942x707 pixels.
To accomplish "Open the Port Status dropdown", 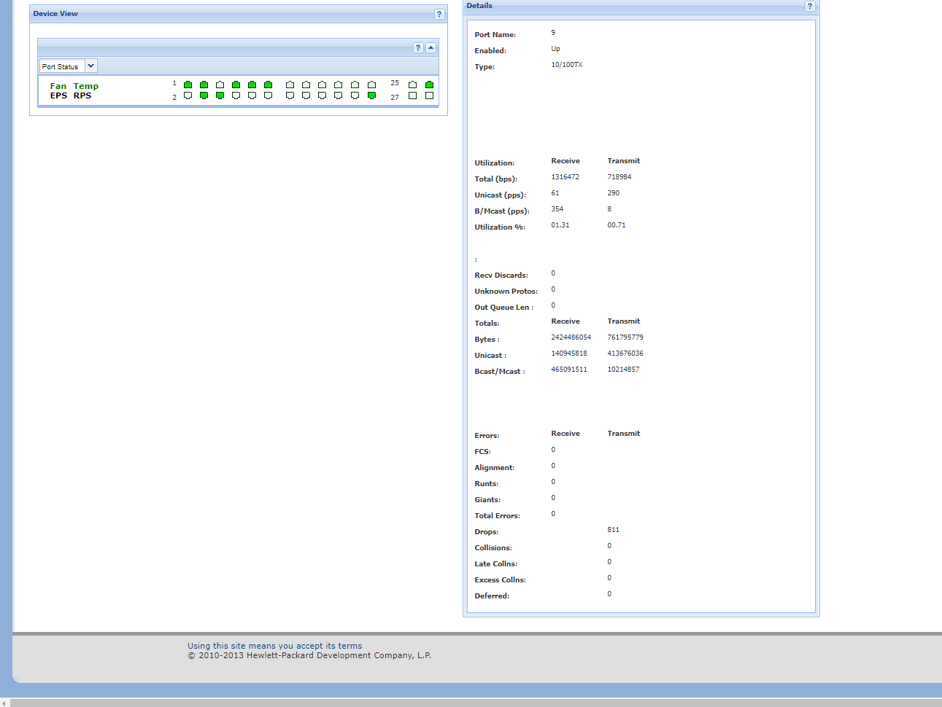I will tap(90, 66).
